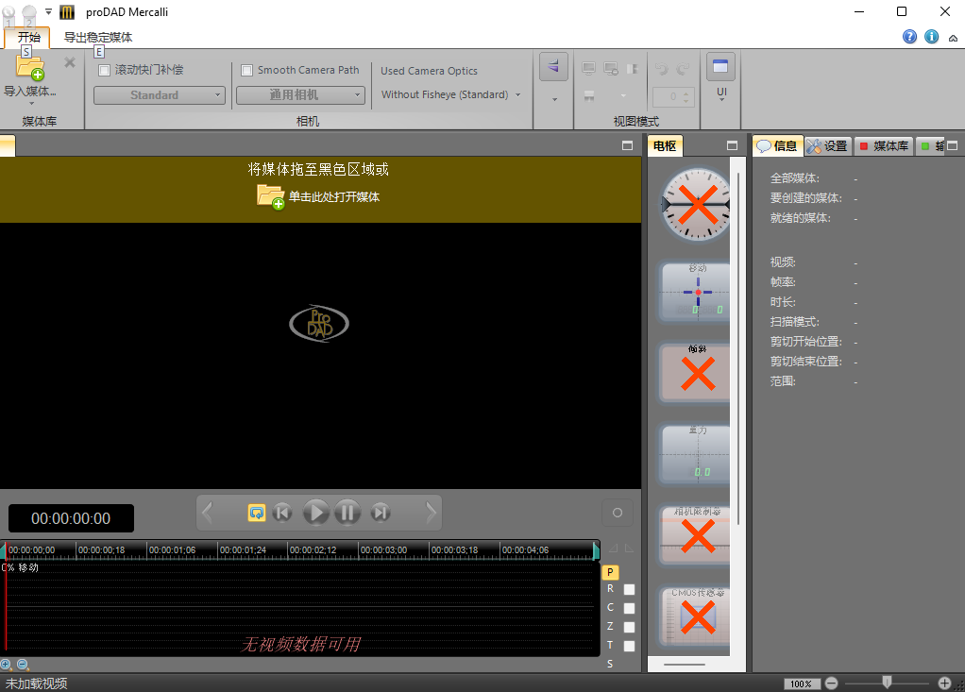Toggle the C track checkbox
This screenshot has height=692, width=965.
pyautogui.click(x=629, y=608)
